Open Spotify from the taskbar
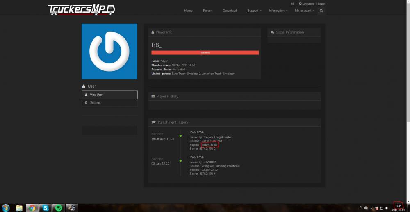 [x=58, y=208]
